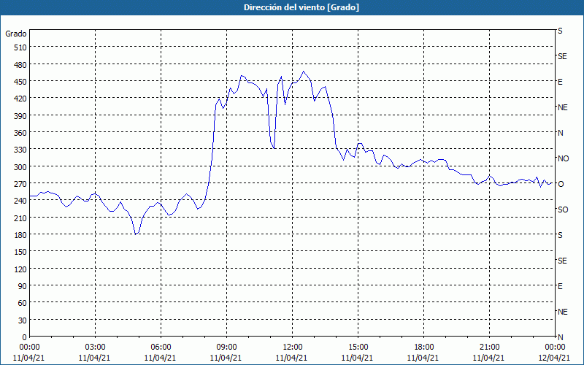This screenshot has height=365, width=584.
Task: Click the 420 y-axis value
Action: (x=21, y=99)
